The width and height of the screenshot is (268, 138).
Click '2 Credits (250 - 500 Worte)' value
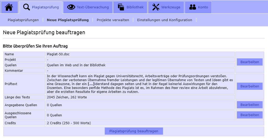[69, 123]
